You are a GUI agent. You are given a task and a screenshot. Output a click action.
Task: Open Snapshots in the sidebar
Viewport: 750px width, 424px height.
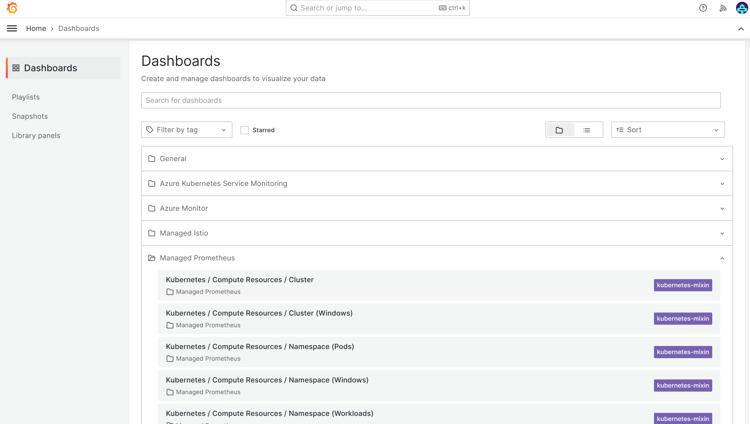[x=30, y=116]
